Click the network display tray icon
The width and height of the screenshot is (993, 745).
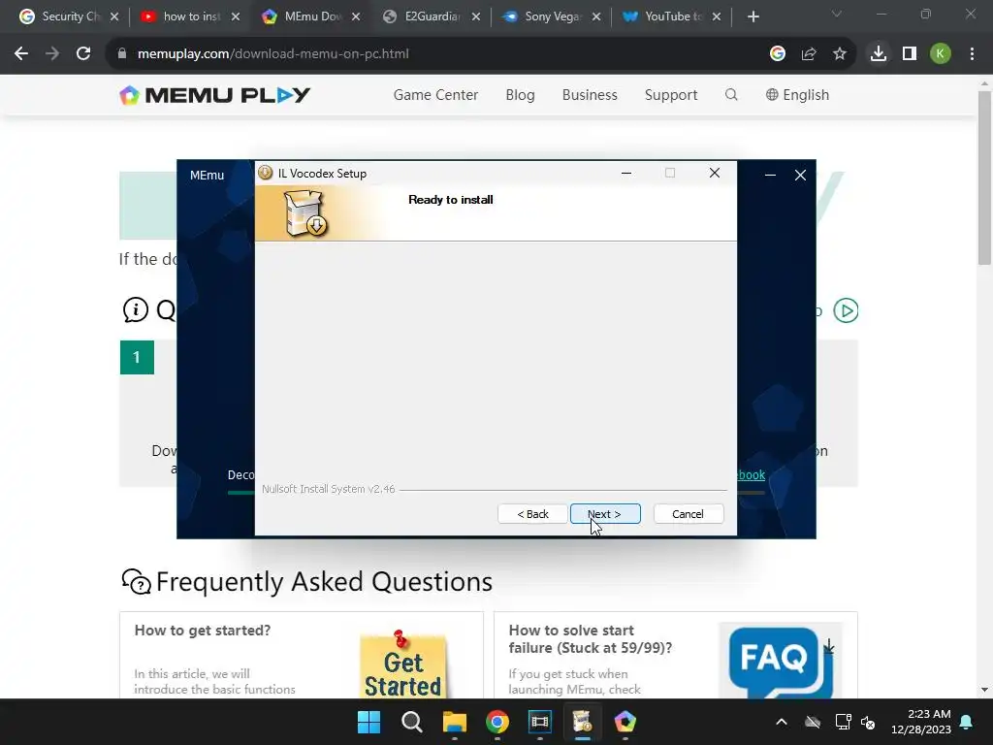coord(843,722)
